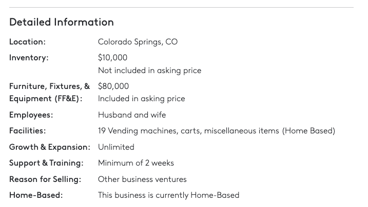The width and height of the screenshot is (368, 207).
Task: Click the 'Included in asking price' note
Action: click(x=141, y=99)
